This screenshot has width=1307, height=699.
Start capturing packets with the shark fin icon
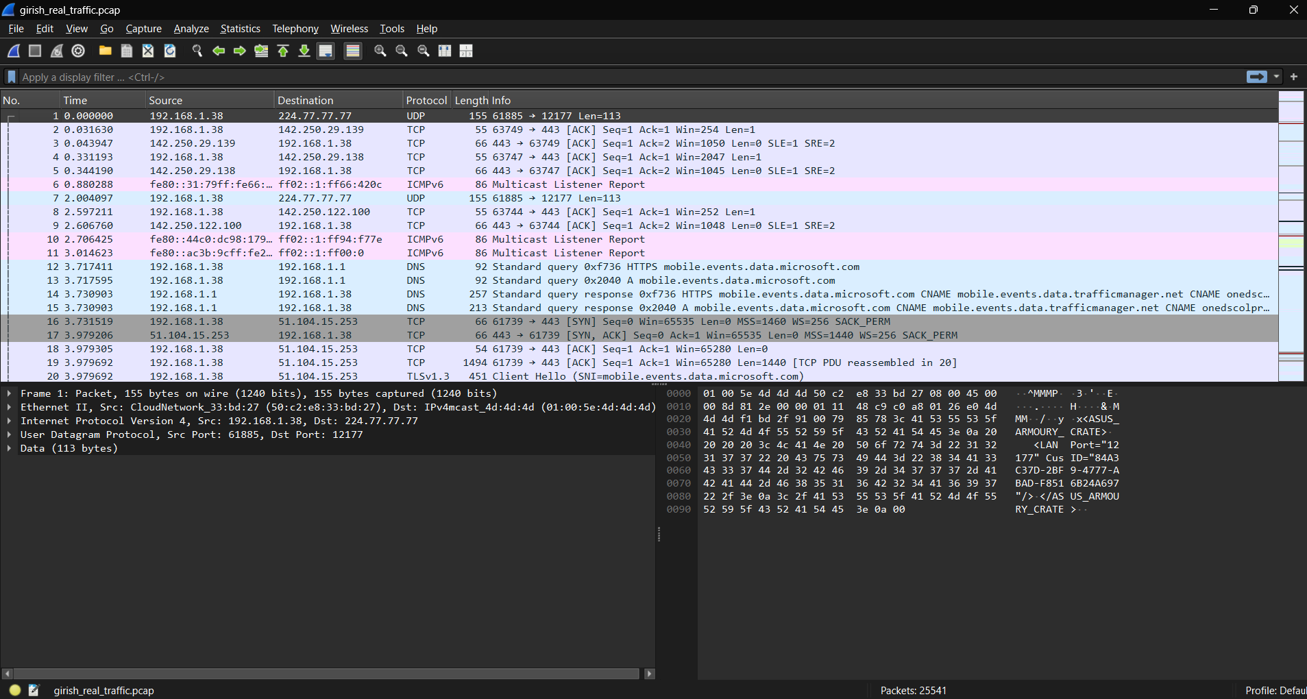(14, 51)
